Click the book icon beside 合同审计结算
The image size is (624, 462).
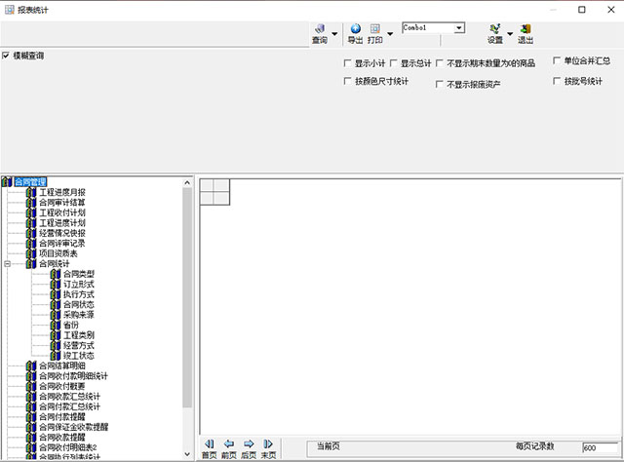pyautogui.click(x=31, y=203)
